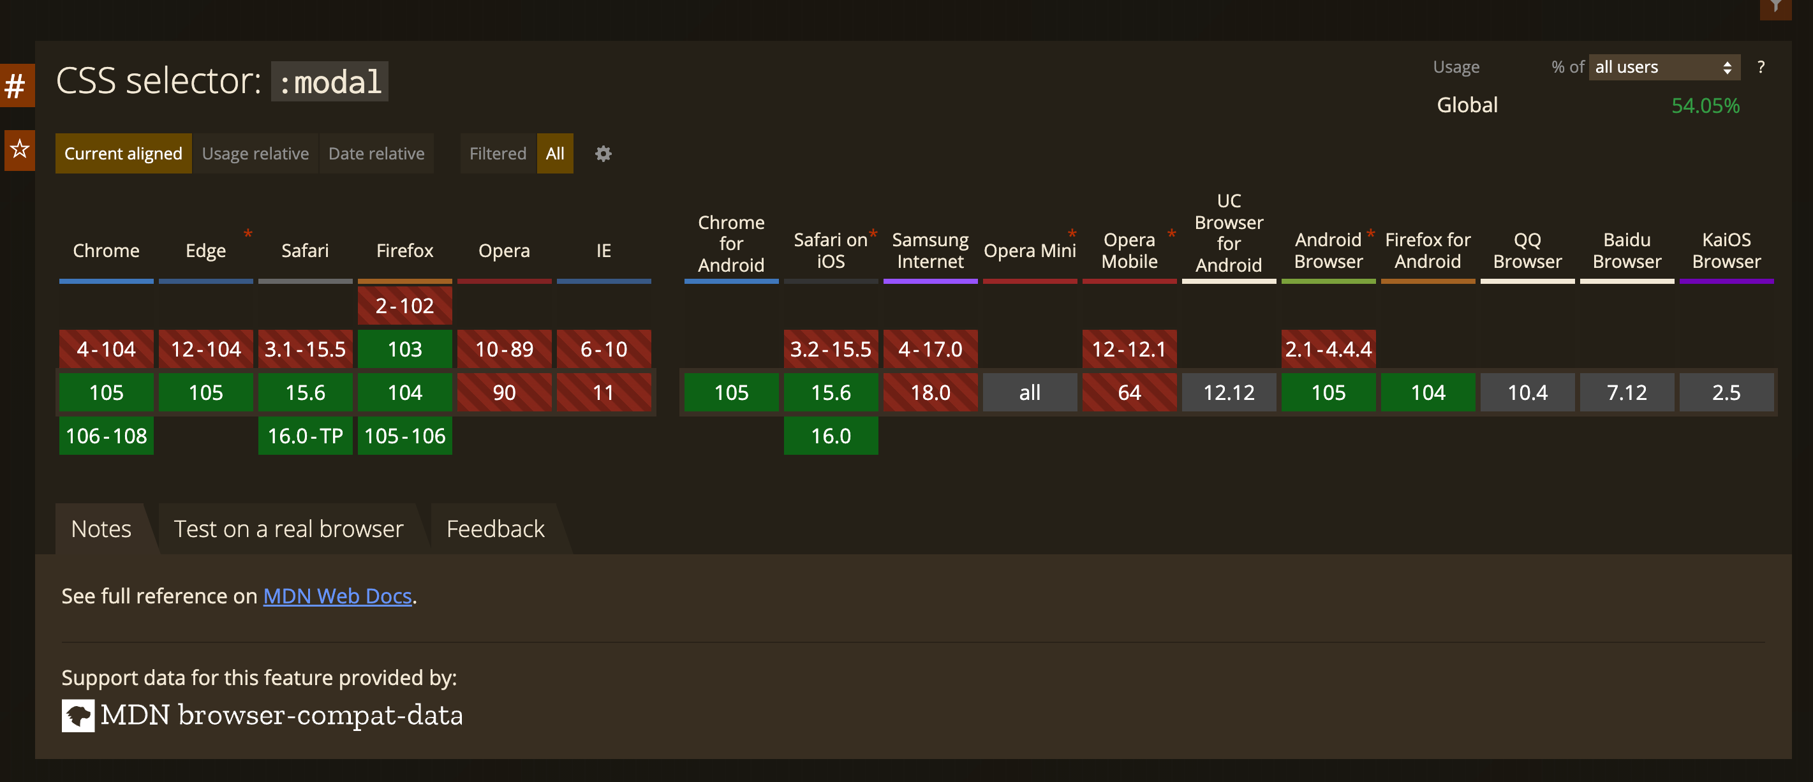Viewport: 1813px width, 782px height.
Task: Click the hash permalink icon
Action: pos(15,87)
